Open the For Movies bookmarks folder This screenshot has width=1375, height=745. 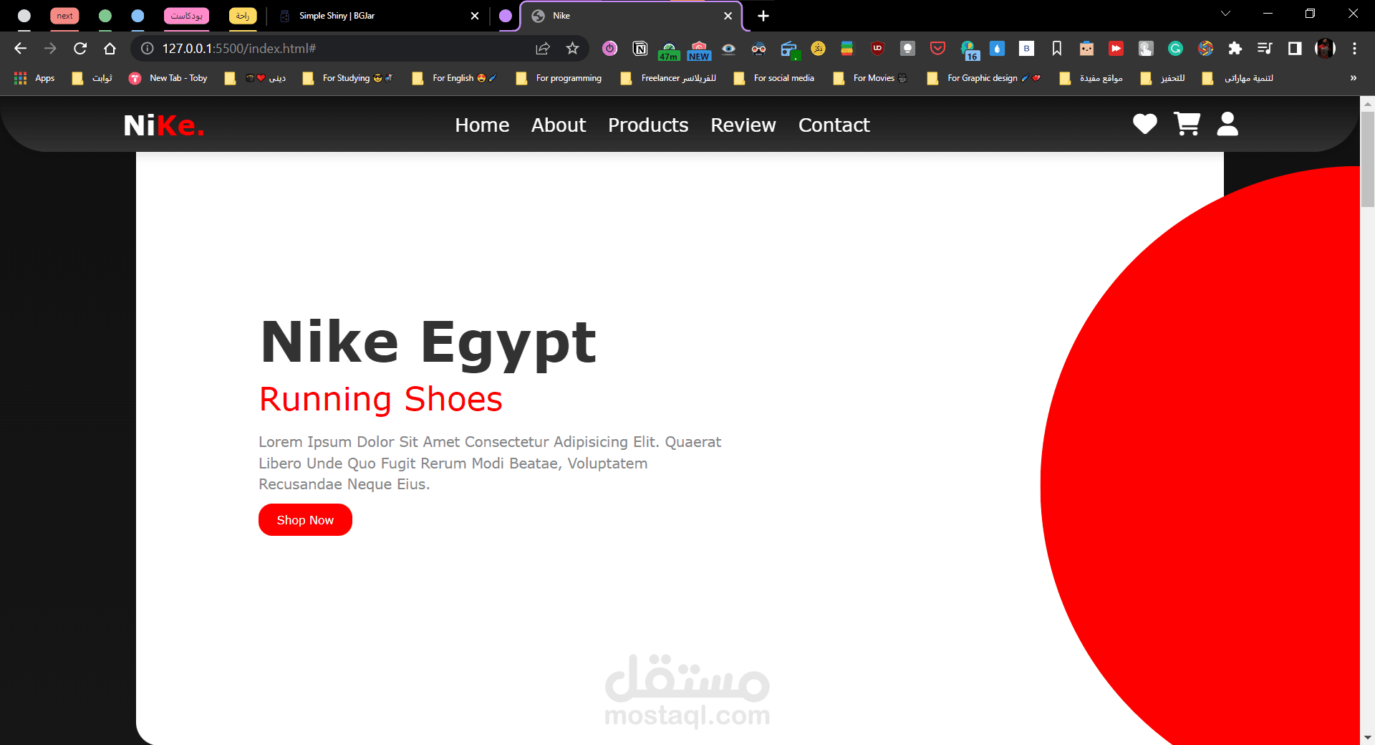[x=870, y=78]
